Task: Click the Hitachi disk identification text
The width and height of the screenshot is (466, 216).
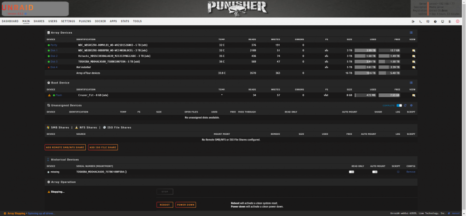Action: [114, 56]
